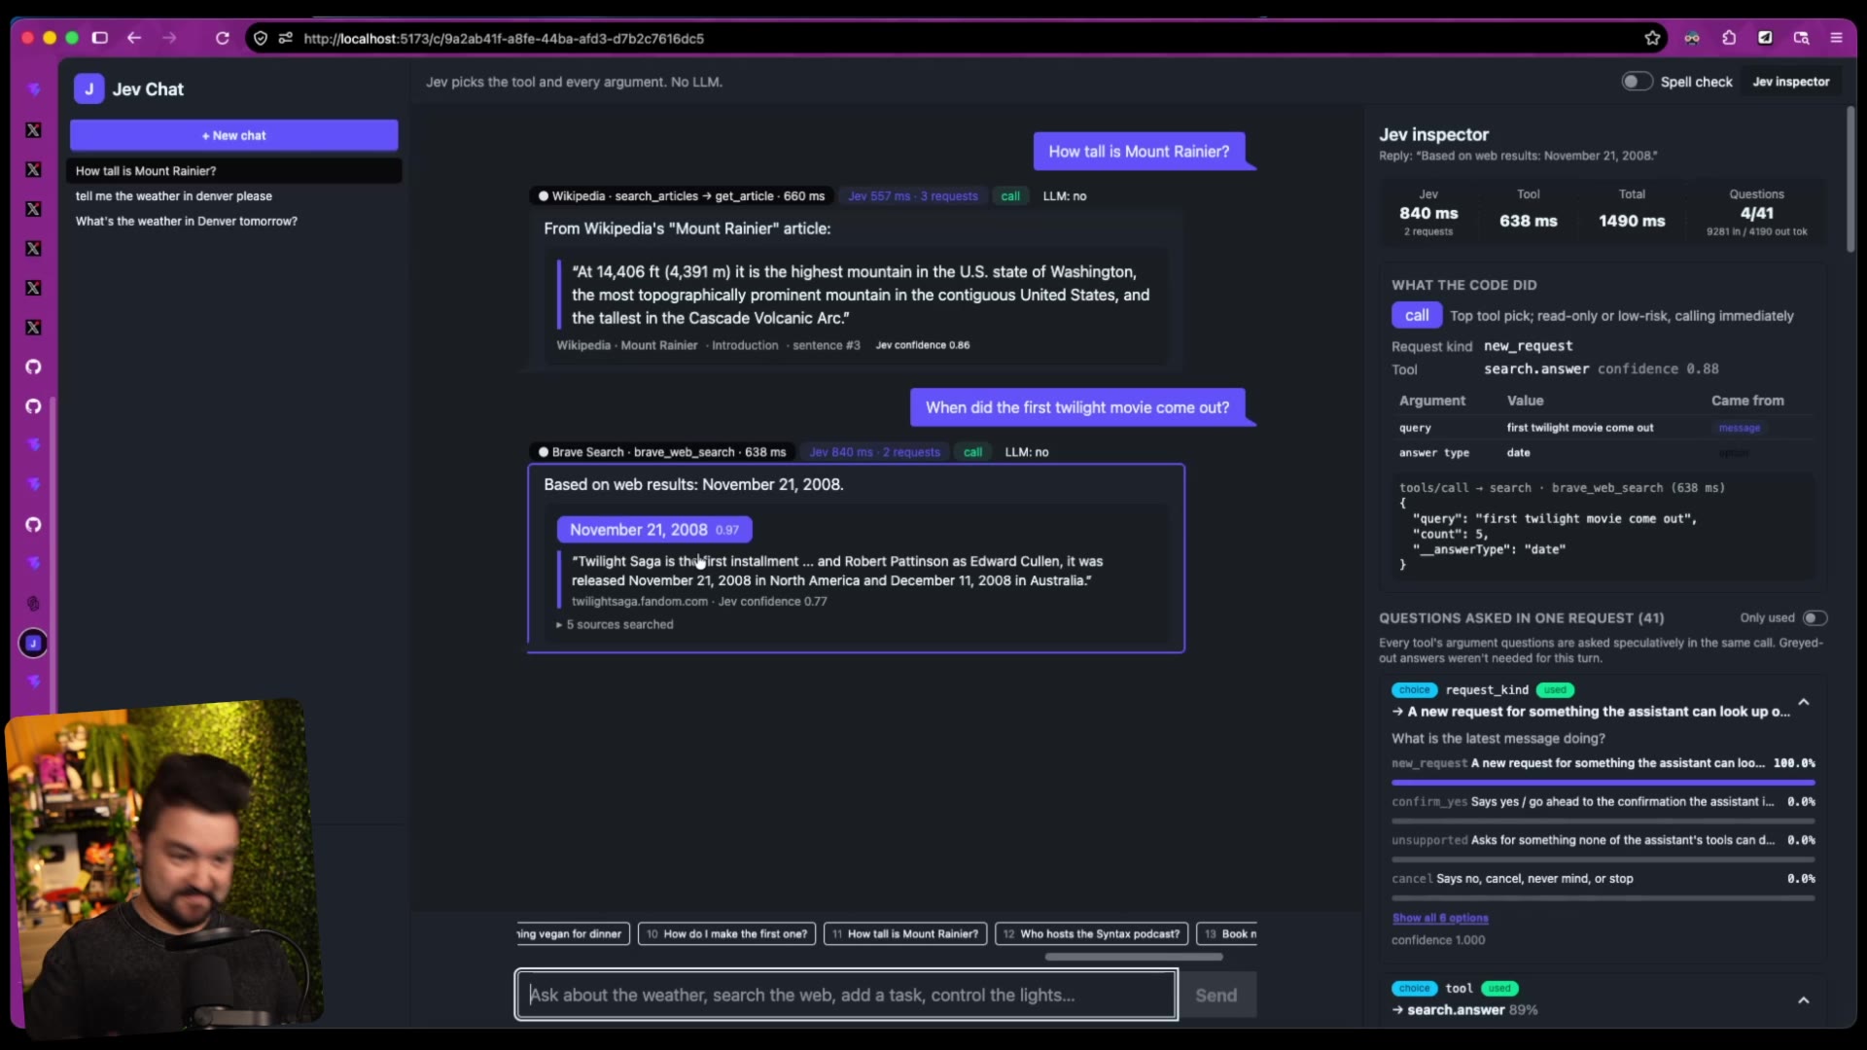Open the first X tab in sidebar
Viewport: 1867px width, 1050px height.
pos(33,129)
